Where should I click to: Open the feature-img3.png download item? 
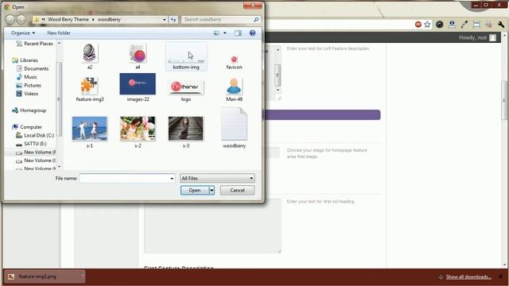pos(45,276)
